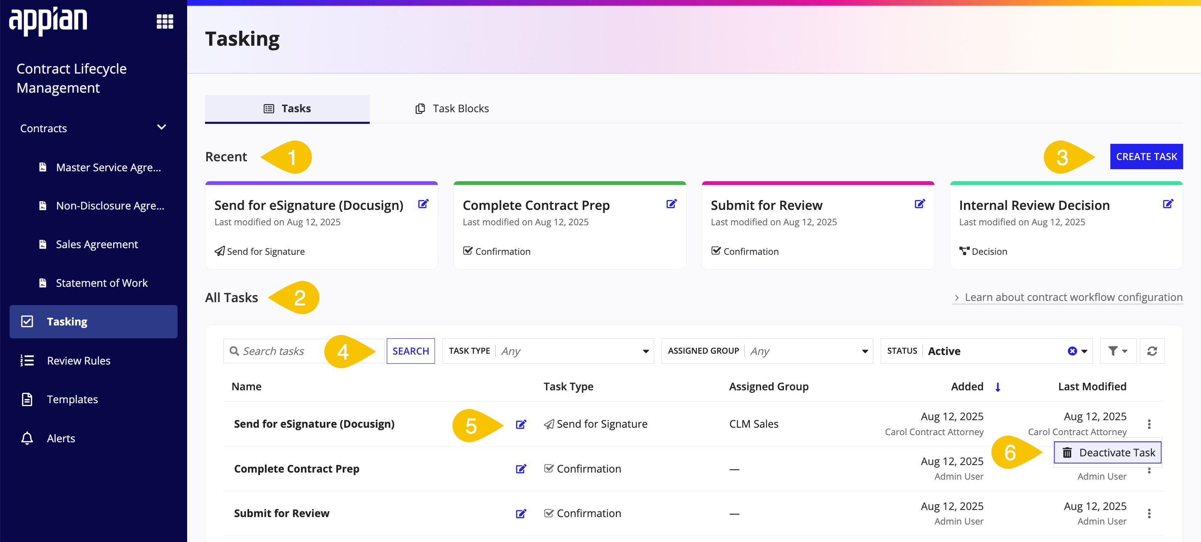Screen dimensions: 1201x542
Task: Sort by the Name column header
Action: point(246,387)
